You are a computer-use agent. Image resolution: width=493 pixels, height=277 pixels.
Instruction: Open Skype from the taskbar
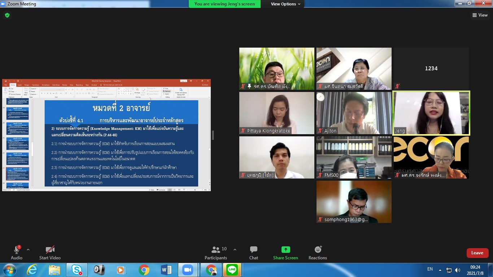(x=77, y=270)
